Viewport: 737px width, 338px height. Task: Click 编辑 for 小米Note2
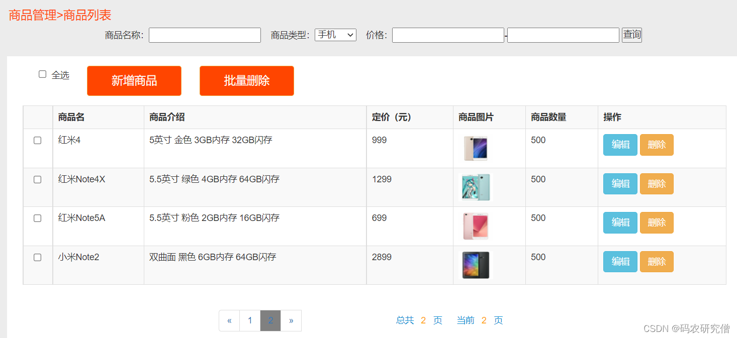(620, 261)
